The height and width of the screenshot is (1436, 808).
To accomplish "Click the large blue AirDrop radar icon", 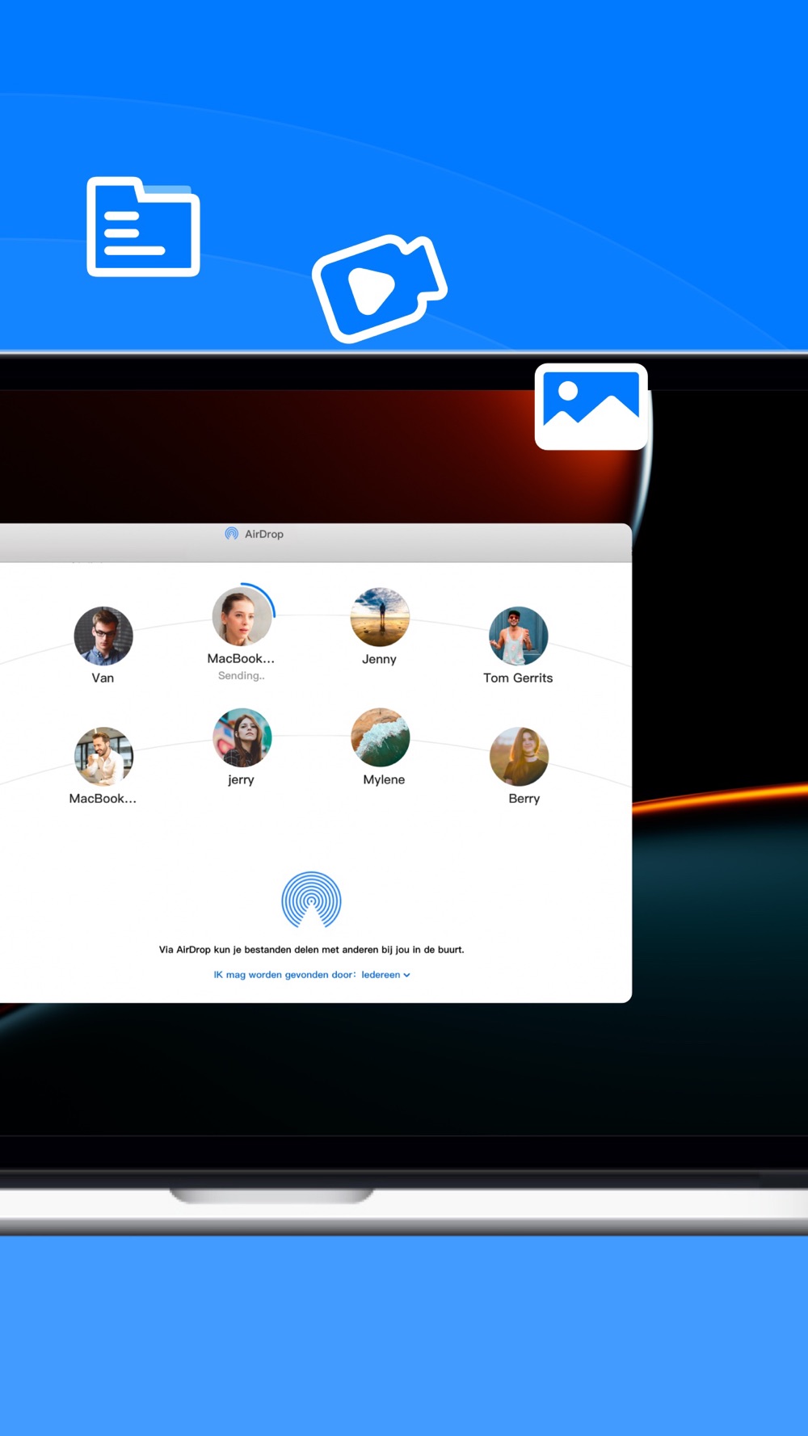I will (x=311, y=900).
